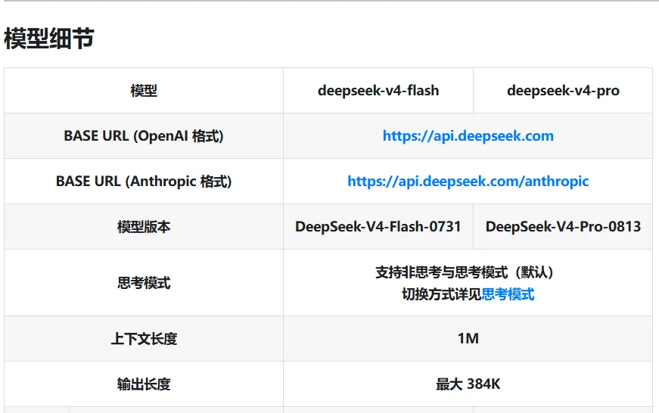The height and width of the screenshot is (413, 659).
Task: Open the https://api.deepseek.com/anthropic link
Action: pos(468,182)
